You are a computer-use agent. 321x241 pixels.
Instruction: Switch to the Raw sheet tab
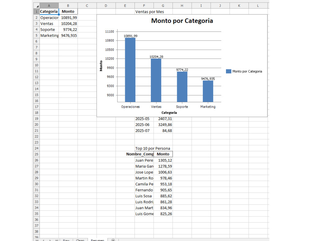[66, 240]
